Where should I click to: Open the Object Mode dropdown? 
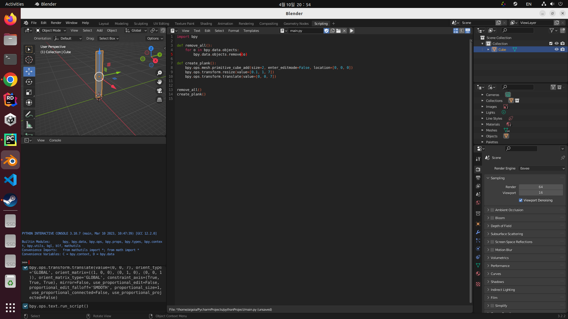[51, 30]
